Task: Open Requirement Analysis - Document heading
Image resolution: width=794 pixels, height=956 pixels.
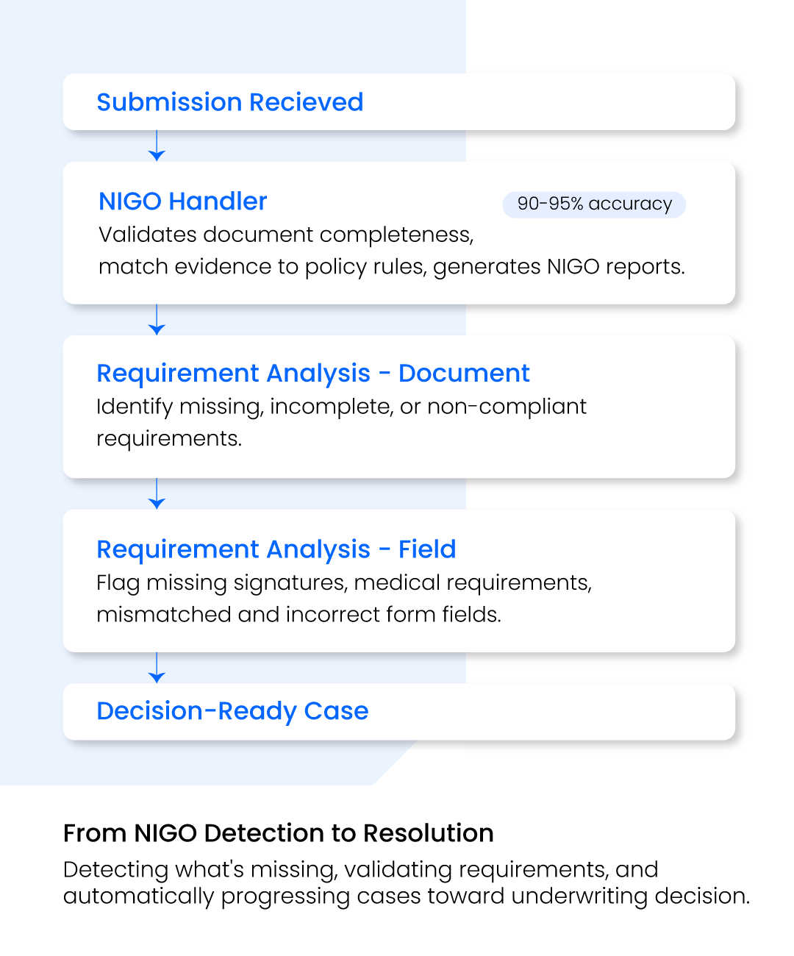Action: click(x=313, y=374)
